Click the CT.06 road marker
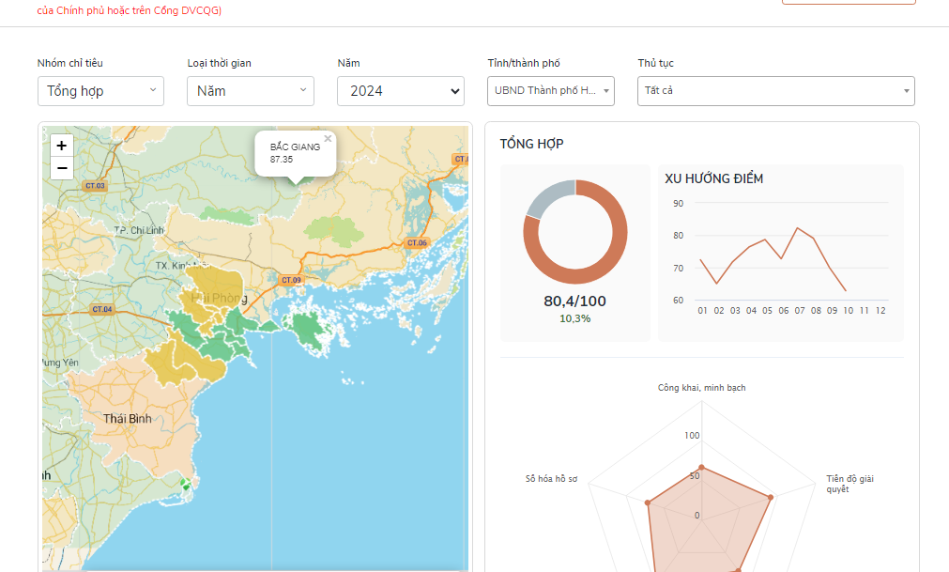 417,243
